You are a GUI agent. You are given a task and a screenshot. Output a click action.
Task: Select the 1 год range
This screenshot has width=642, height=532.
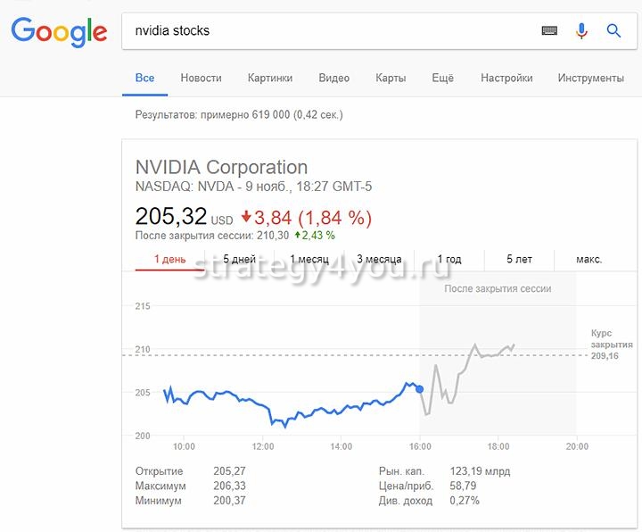(x=449, y=260)
